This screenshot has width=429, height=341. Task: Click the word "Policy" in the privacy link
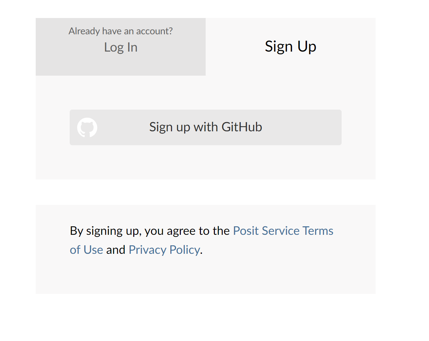(x=185, y=250)
